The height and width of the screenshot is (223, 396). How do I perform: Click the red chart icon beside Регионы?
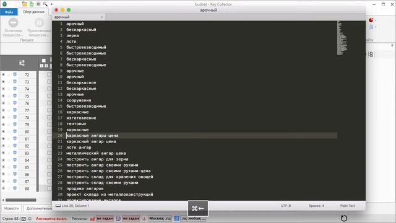pyautogui.click(x=92, y=218)
